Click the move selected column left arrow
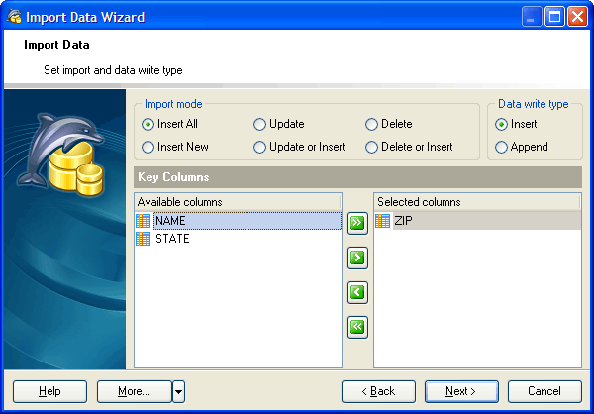The height and width of the screenshot is (414, 594). (x=357, y=292)
